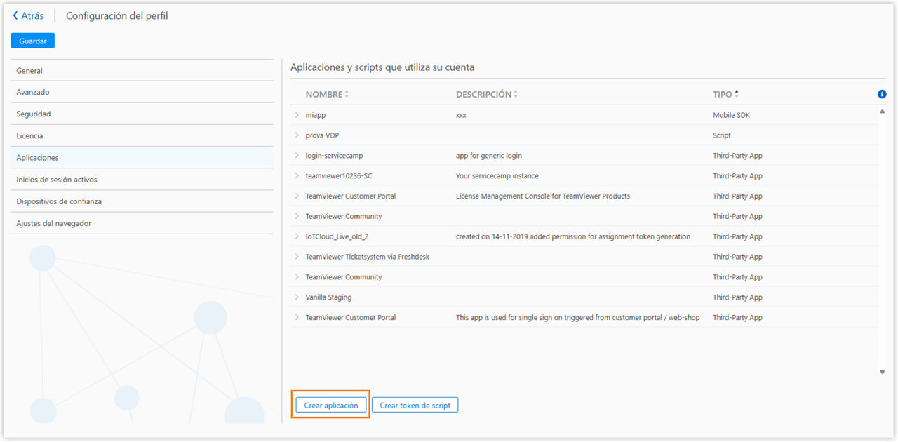Click Crear token de script button
Image resolution: width=898 pixels, height=442 pixels.
415,406
